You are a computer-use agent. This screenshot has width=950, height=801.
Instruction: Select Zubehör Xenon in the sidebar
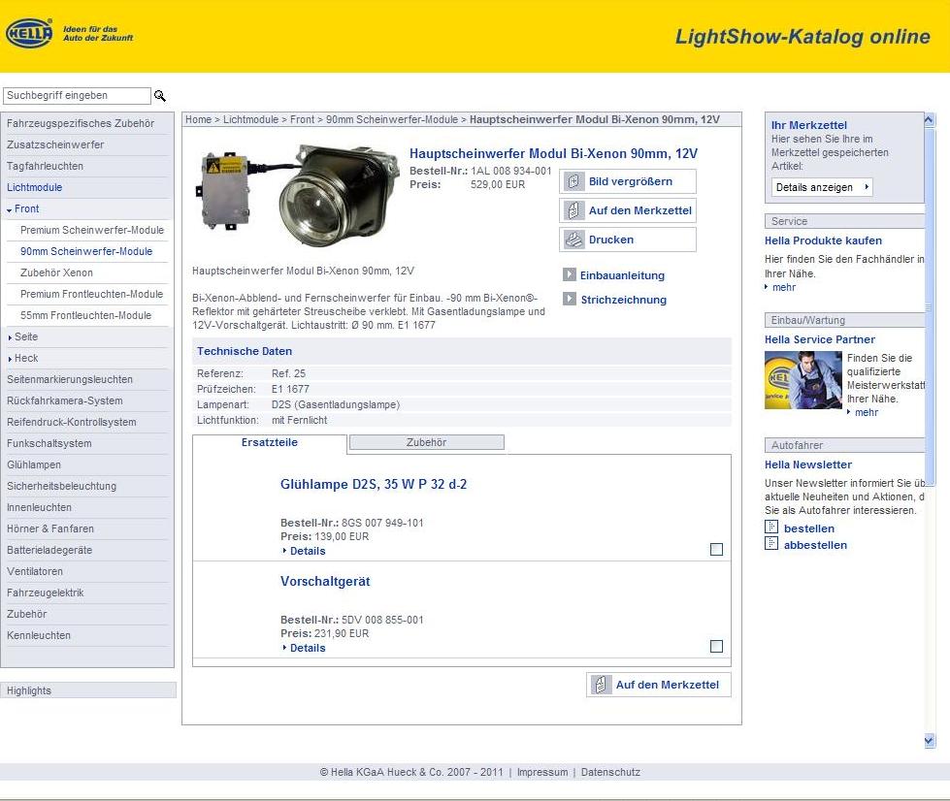(56, 272)
